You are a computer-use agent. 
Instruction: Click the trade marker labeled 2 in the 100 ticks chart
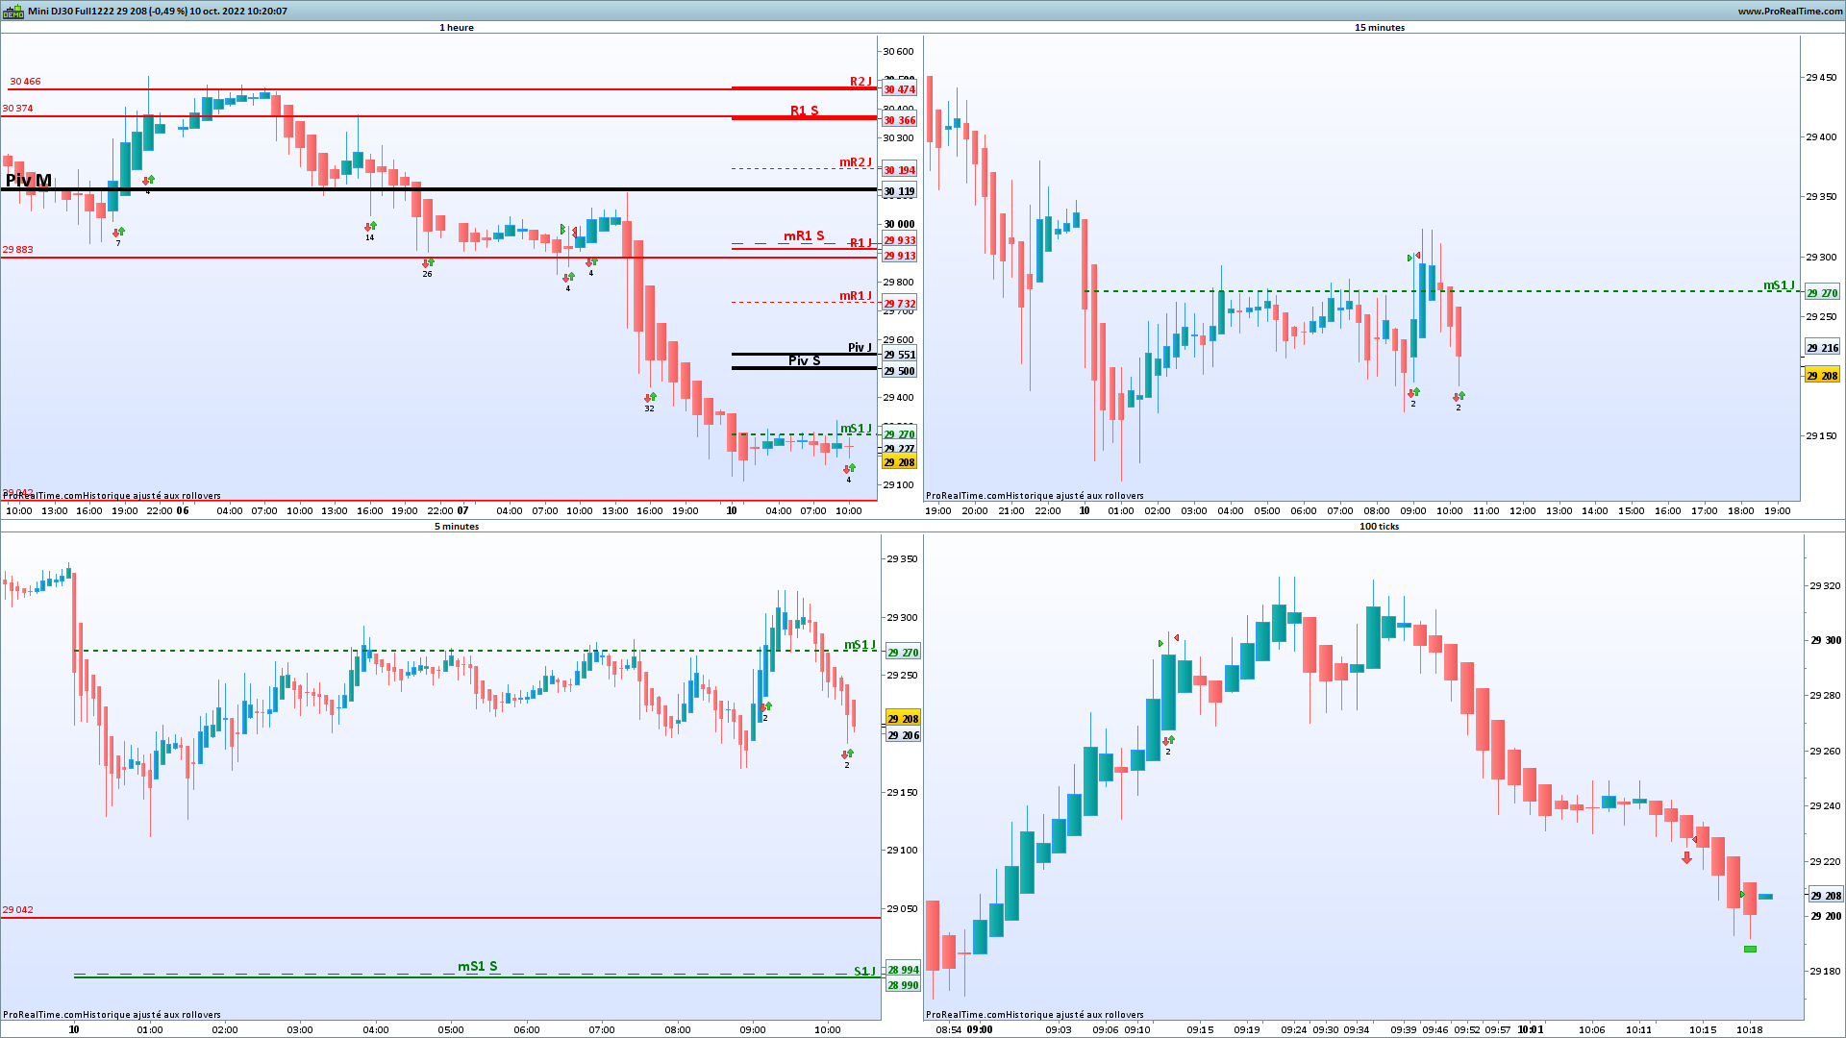1168,741
